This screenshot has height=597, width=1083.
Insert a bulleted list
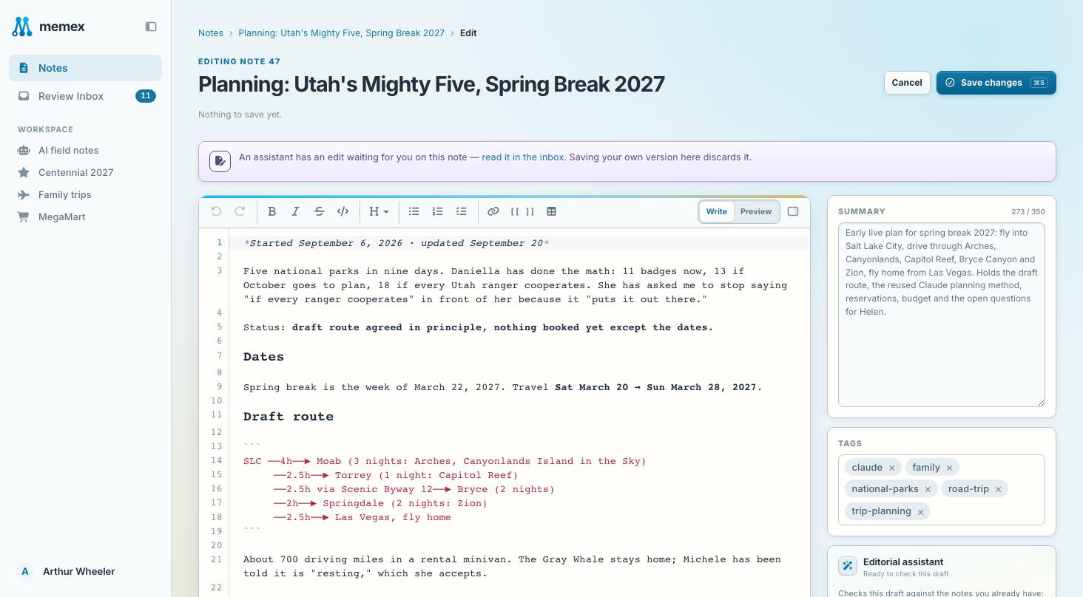(x=414, y=211)
